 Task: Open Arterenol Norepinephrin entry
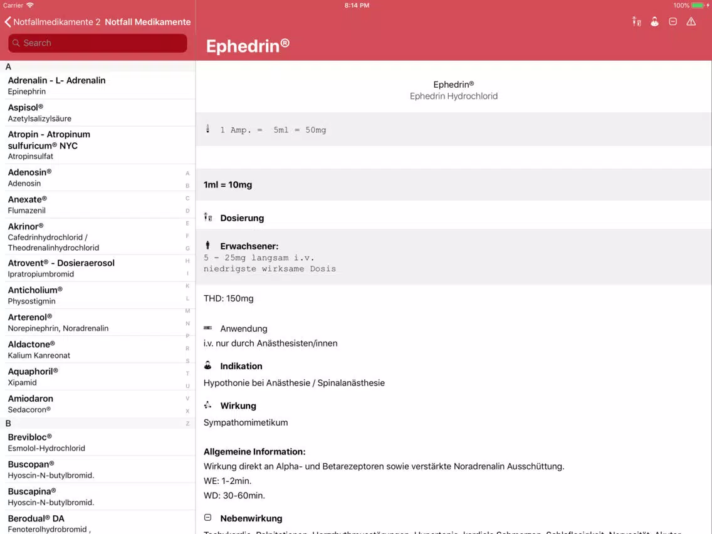98,322
